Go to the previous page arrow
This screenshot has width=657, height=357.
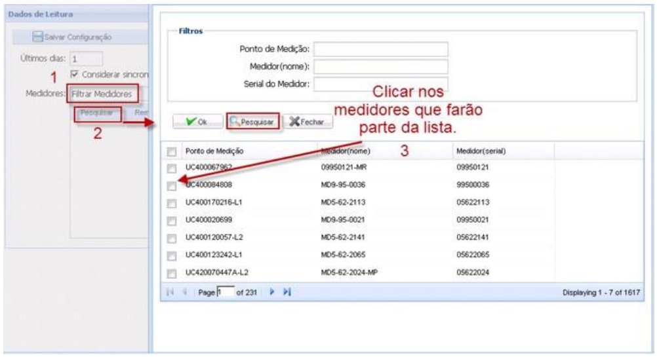point(176,291)
